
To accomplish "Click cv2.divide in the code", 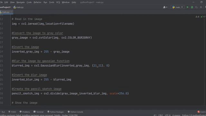I will click(52, 93).
